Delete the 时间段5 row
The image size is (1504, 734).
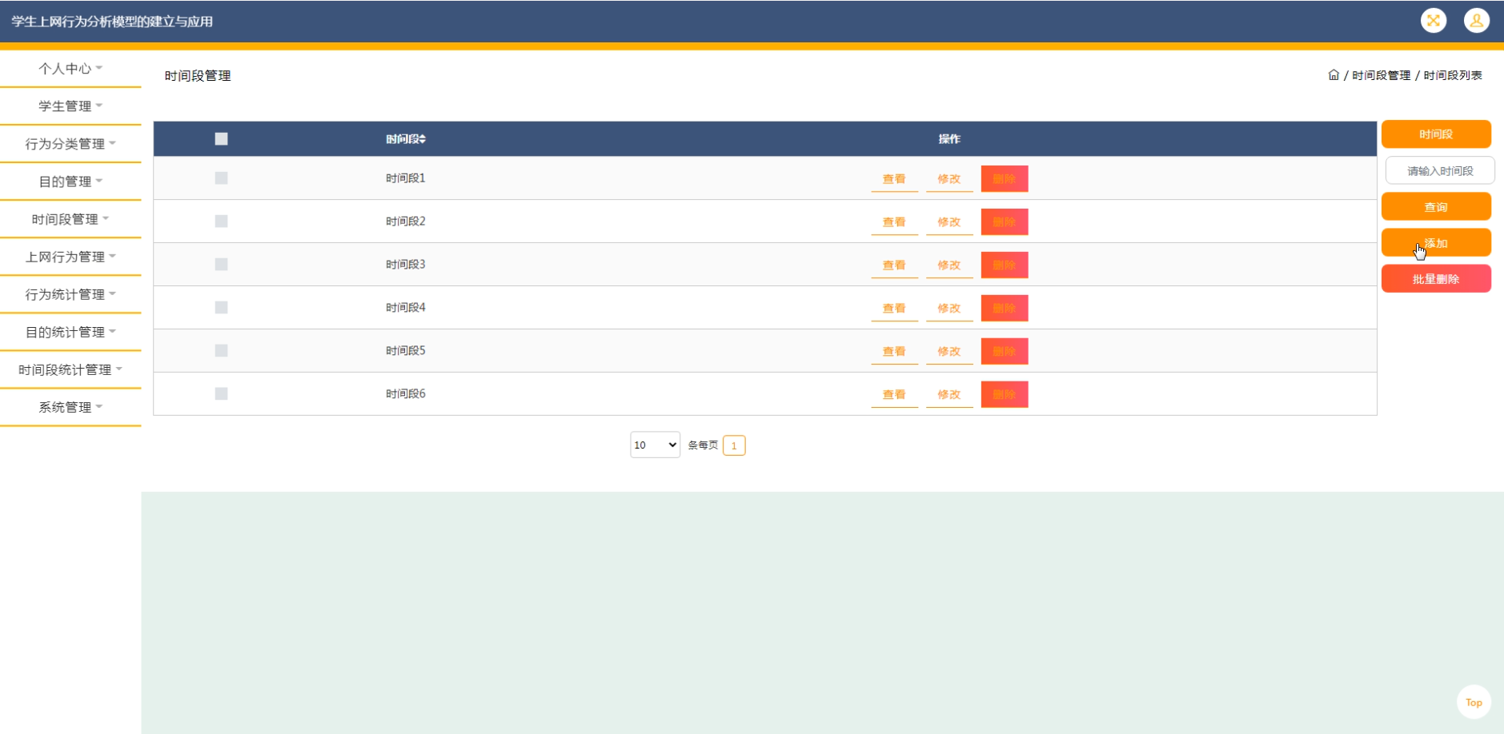(1005, 352)
